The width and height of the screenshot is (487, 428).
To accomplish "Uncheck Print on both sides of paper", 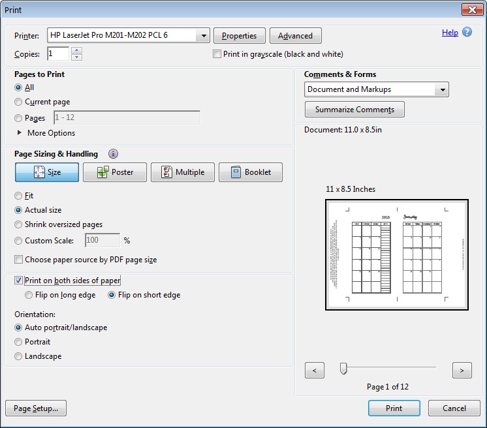I will tap(19, 281).
